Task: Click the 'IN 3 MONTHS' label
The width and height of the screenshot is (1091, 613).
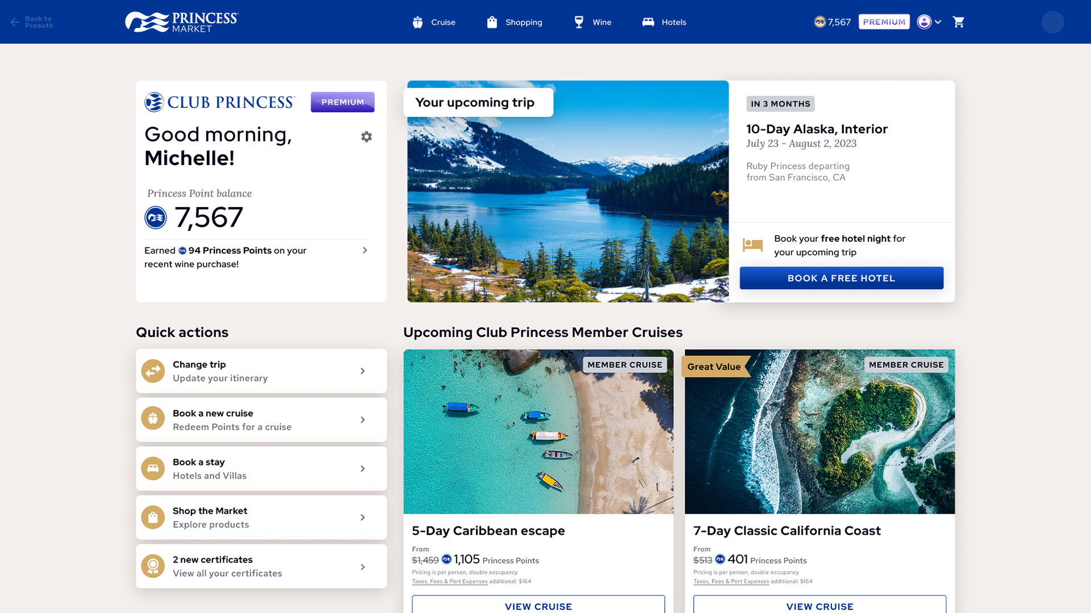Action: click(x=780, y=104)
